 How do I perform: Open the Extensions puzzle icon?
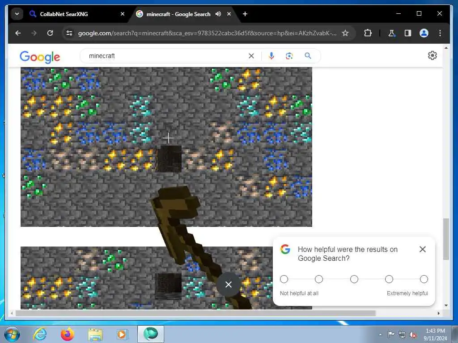point(368,33)
